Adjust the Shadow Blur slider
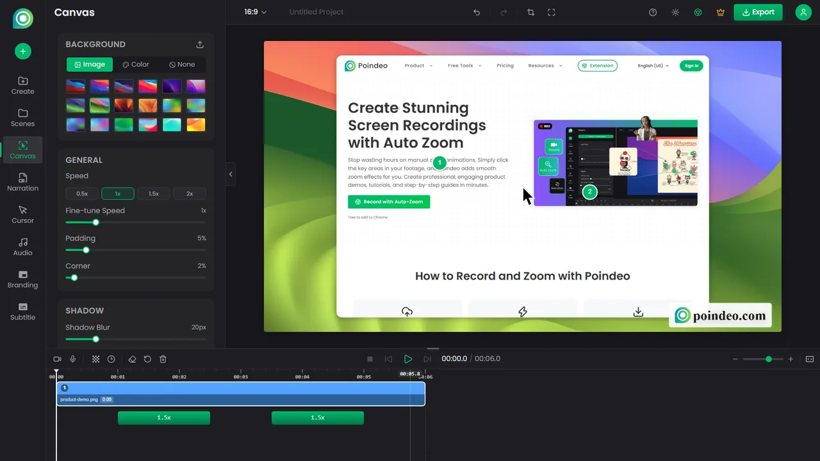The image size is (820, 461). (136, 339)
